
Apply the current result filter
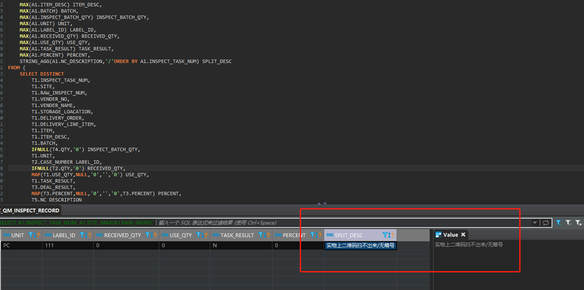[560, 222]
